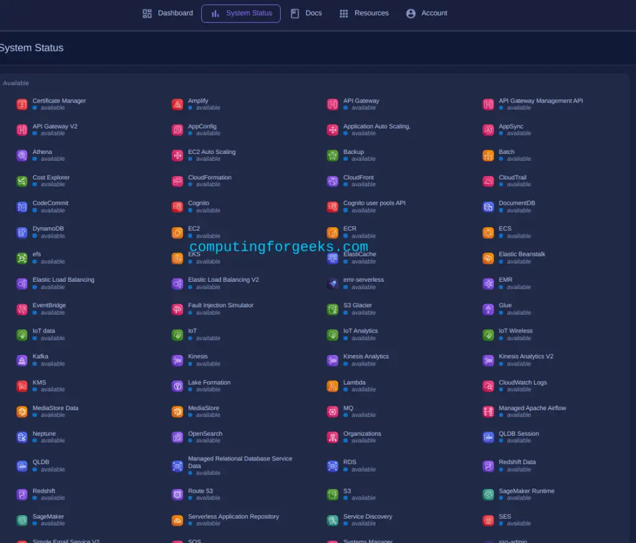Click the CloudFormation icon
The image size is (636, 543).
(x=177, y=181)
